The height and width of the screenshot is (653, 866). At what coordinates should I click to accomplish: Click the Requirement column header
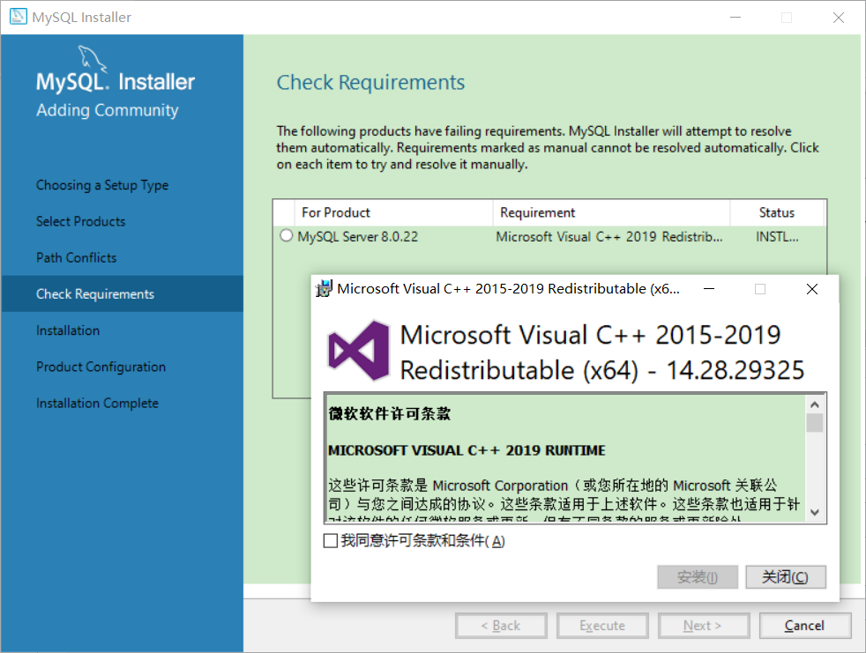[x=611, y=212]
